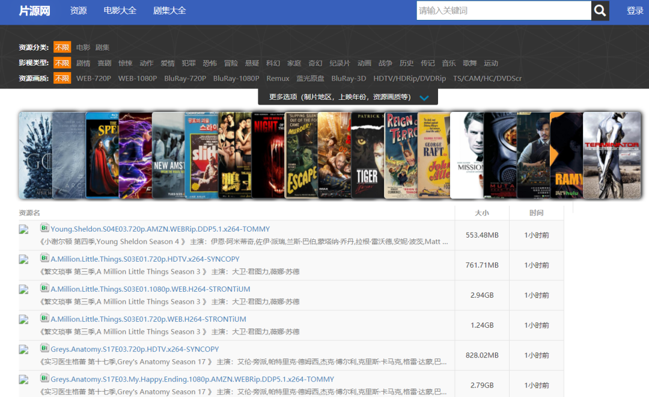Screen dimensions: 649x397
Task: Click the 大小 column header
Action: click(482, 213)
